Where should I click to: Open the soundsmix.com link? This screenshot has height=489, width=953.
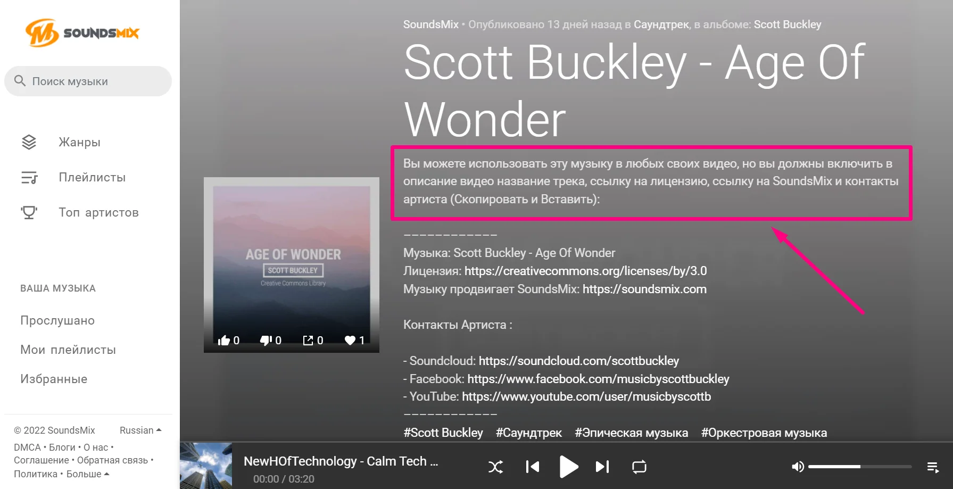coord(644,289)
